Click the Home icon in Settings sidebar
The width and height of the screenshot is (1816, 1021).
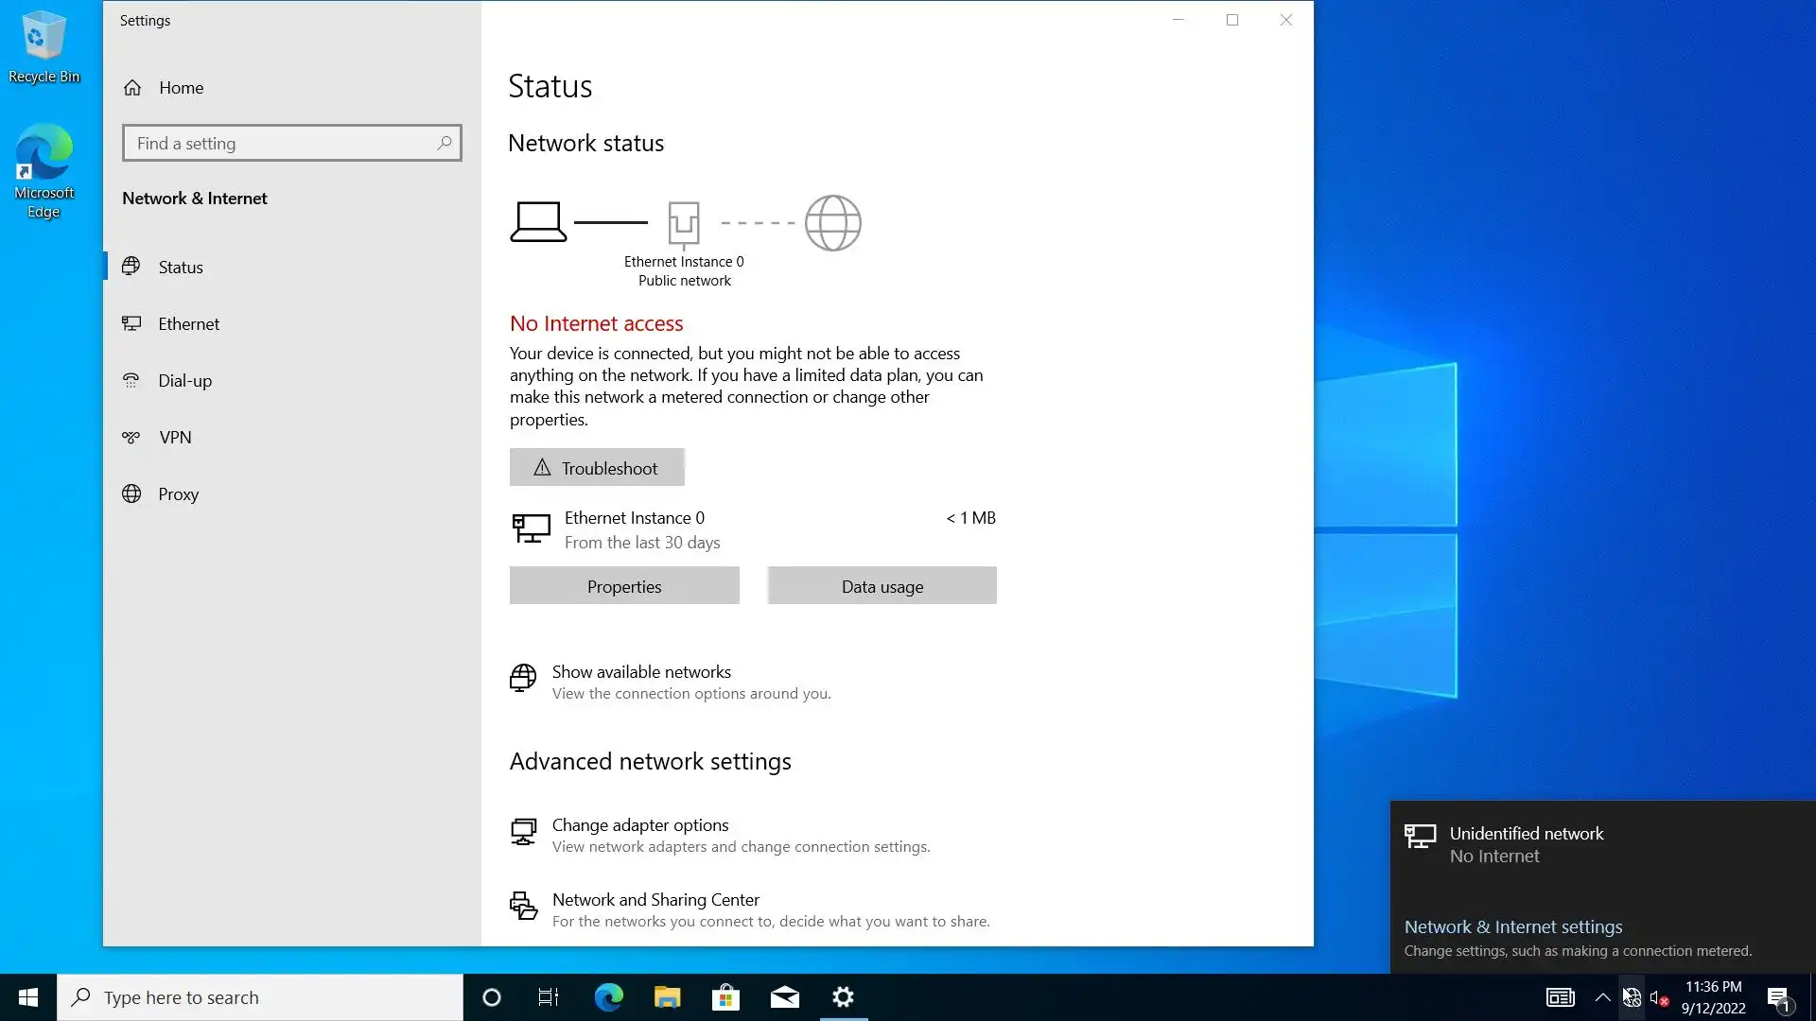pyautogui.click(x=132, y=88)
